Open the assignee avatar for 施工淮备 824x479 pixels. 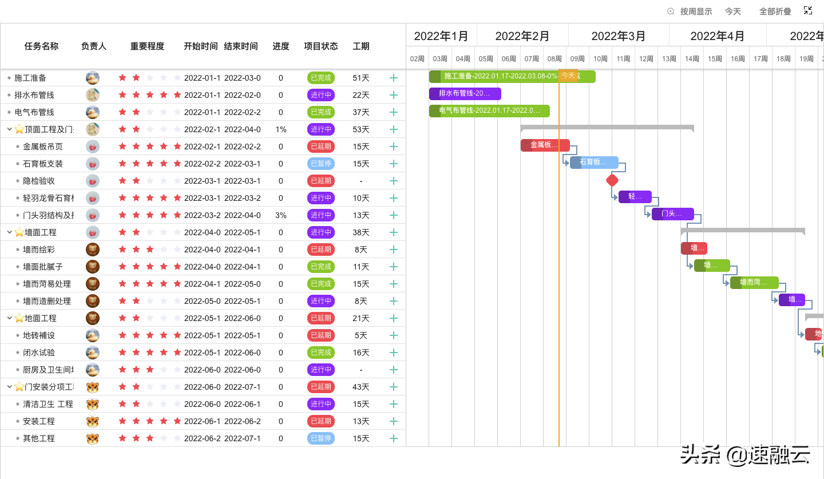pos(93,78)
